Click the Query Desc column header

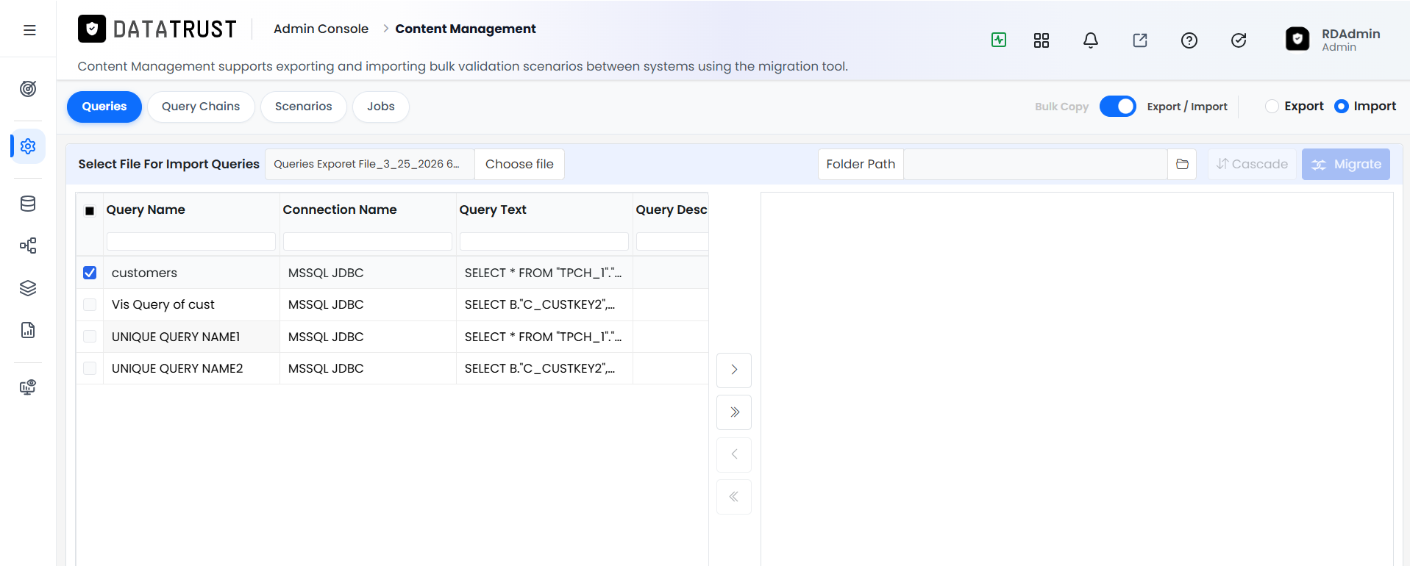(672, 209)
